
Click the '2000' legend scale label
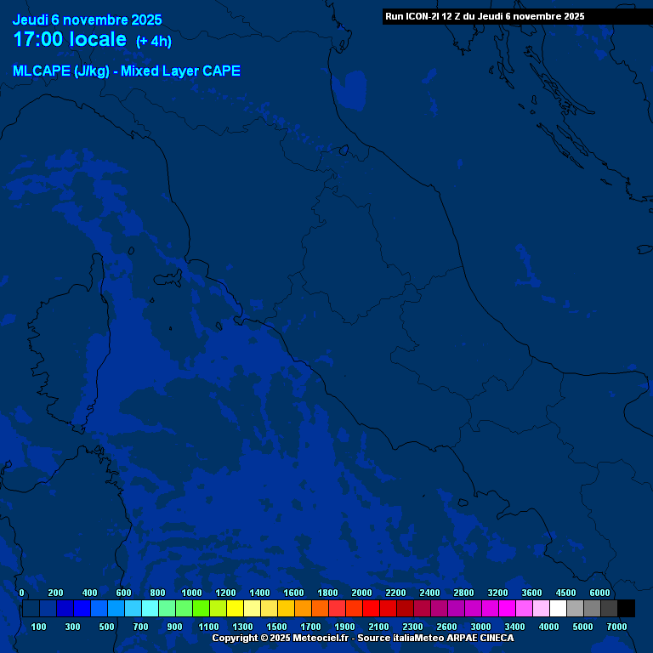point(361,593)
